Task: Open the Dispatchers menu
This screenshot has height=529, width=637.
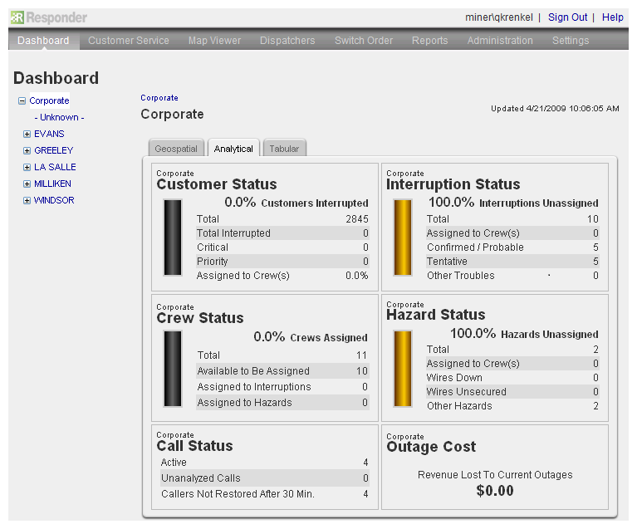Action: 287,40
